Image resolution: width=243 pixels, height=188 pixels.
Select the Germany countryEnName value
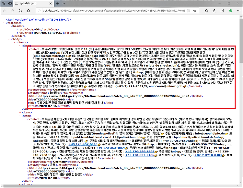pos(60,162)
